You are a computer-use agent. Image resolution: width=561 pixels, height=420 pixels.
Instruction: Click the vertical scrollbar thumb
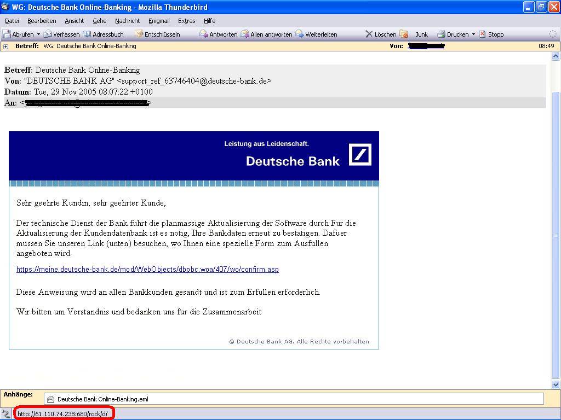point(556,234)
